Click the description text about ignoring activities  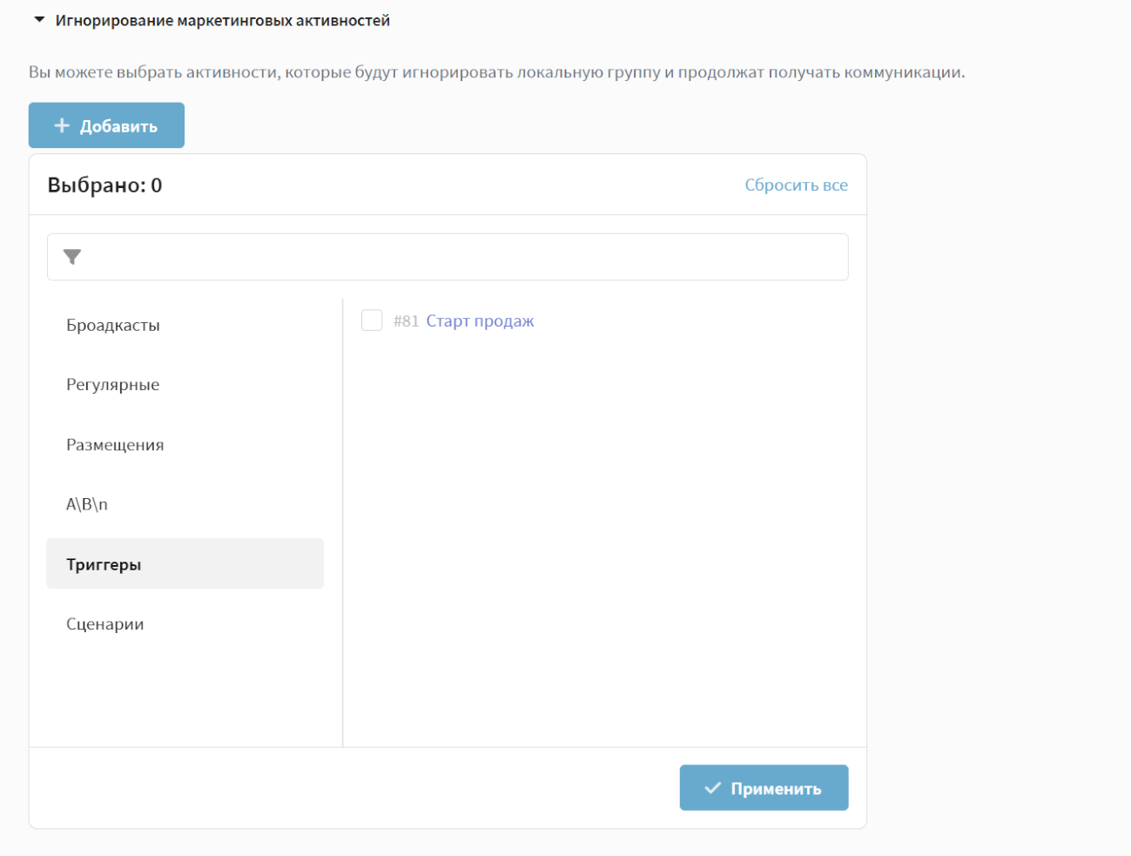pyautogui.click(x=496, y=72)
